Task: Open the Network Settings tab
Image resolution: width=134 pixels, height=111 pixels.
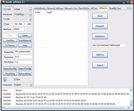Action: 55,8
